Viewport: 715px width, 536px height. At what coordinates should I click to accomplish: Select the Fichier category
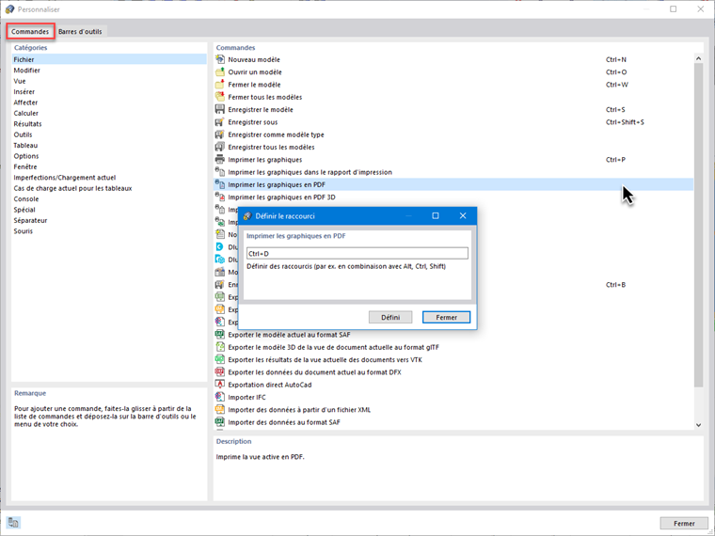click(x=109, y=59)
